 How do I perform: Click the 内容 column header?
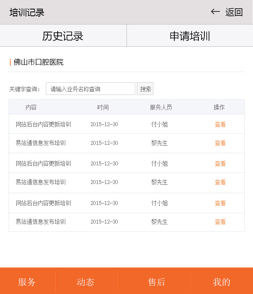point(31,107)
